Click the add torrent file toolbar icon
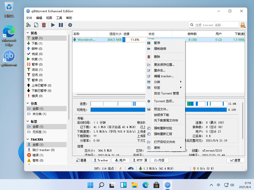The image size is (254, 190). pos(36,25)
